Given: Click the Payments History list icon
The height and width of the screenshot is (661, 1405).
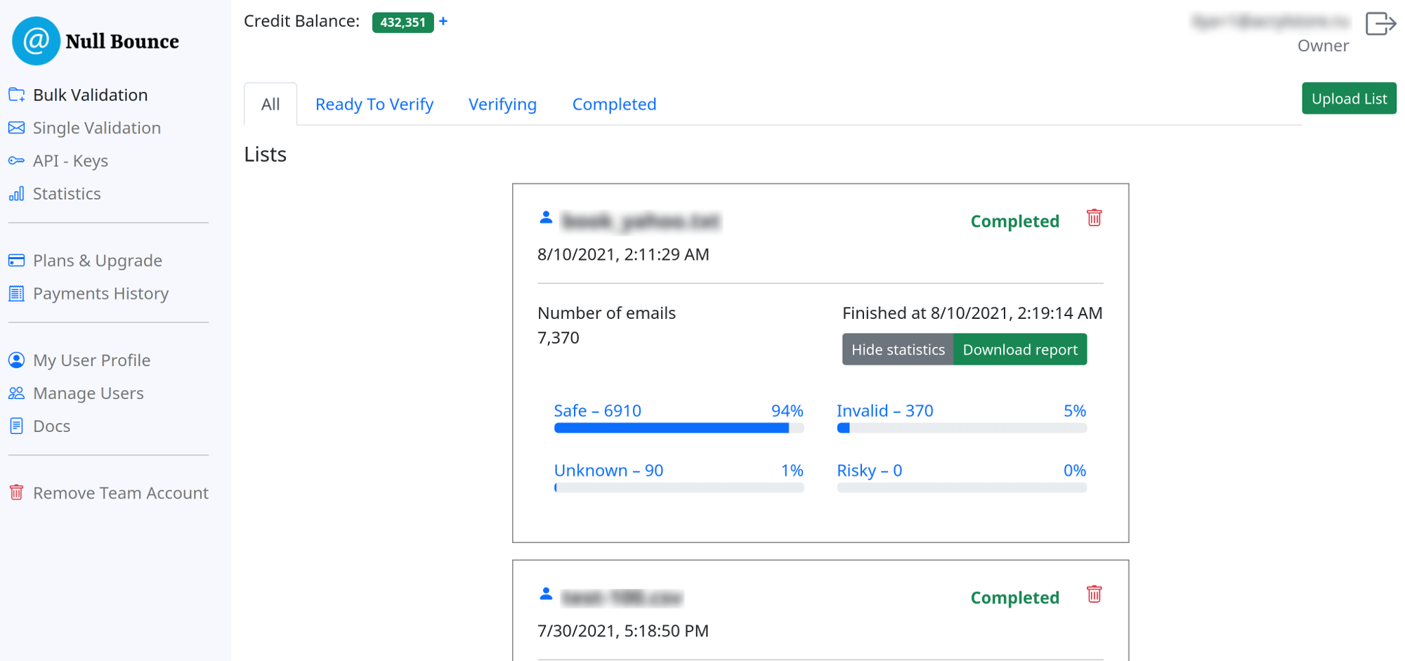Looking at the screenshot, I should [16, 294].
